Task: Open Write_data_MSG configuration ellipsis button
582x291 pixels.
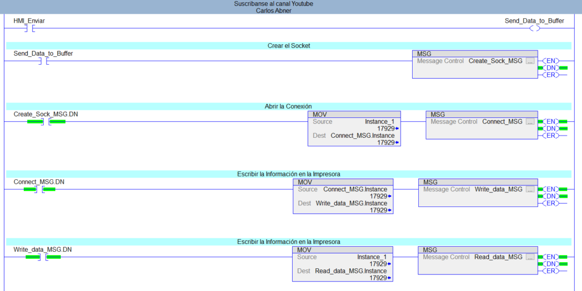Action: click(530, 189)
